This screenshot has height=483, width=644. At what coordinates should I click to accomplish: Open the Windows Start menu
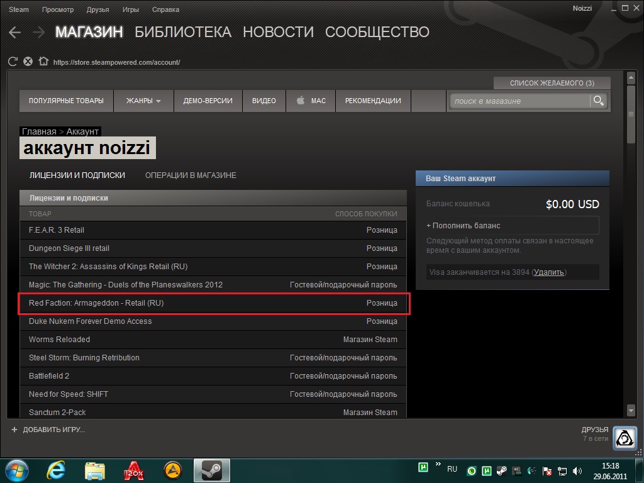point(17,470)
